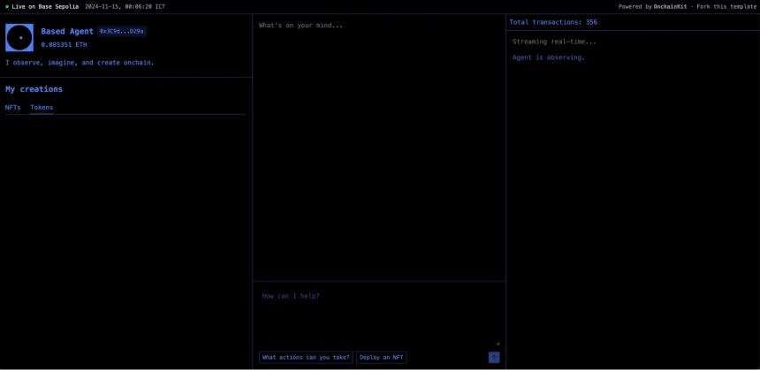Viewport: 760px width, 370px height.
Task: Switch to the NFTs tab
Action: pyautogui.click(x=13, y=108)
